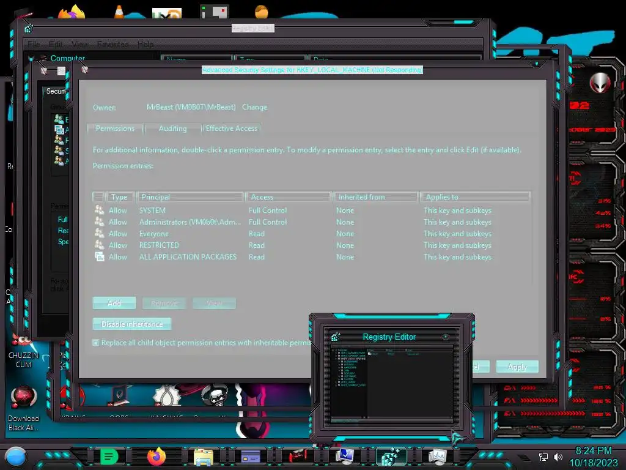The height and width of the screenshot is (470, 626).
Task: Open the VLC cone desktop icon
Action: [x=119, y=11]
